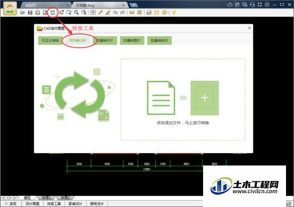This screenshot has width=294, height=207.
Task: Open the 设计院图 bottom panel
Action: pyautogui.click(x=32, y=204)
